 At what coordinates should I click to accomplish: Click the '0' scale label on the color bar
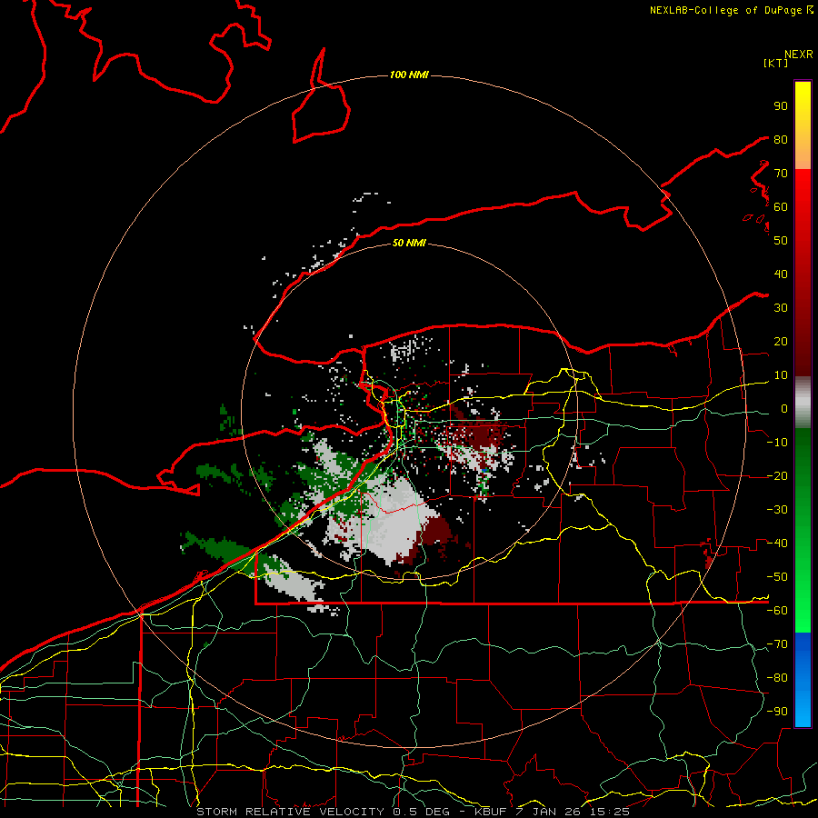(784, 409)
